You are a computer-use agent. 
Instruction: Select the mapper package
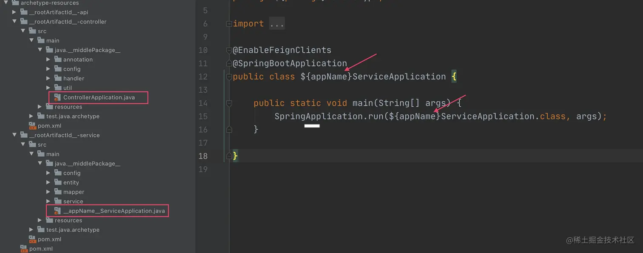pyautogui.click(x=74, y=192)
